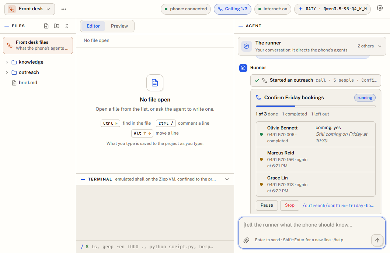The width and height of the screenshot is (390, 253).
Task: Expand the knowledge folder
Action: coord(38,62)
